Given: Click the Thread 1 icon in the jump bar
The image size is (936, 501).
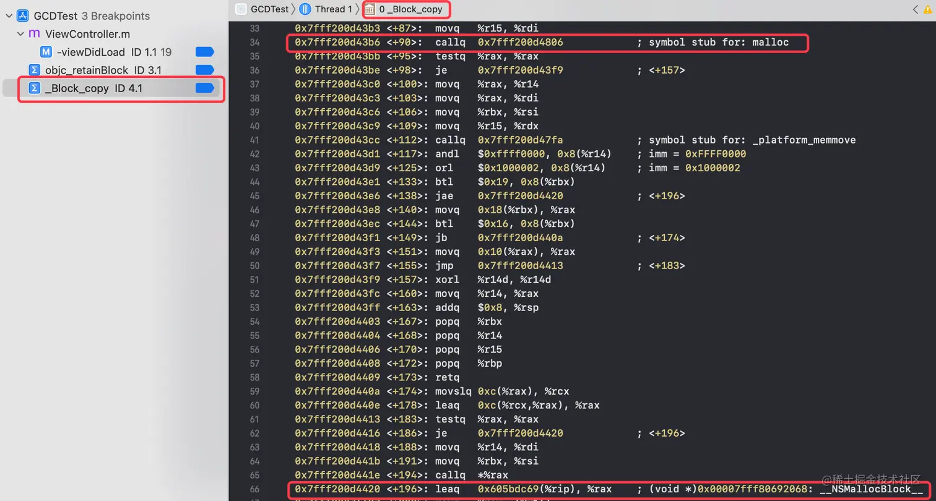Looking at the screenshot, I should [x=306, y=9].
